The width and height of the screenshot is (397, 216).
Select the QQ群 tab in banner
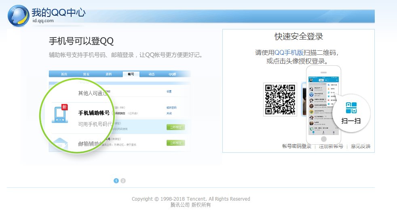point(172,74)
